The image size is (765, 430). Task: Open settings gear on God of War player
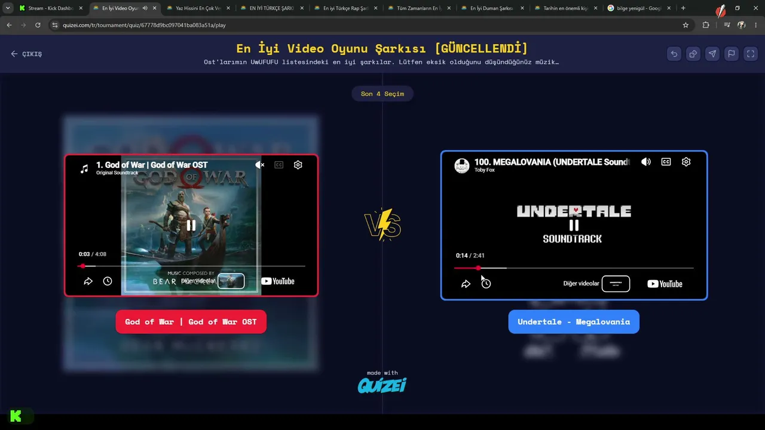[298, 165]
